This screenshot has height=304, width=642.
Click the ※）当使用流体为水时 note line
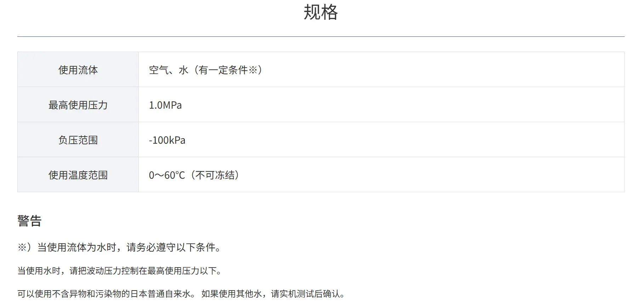pos(120,247)
